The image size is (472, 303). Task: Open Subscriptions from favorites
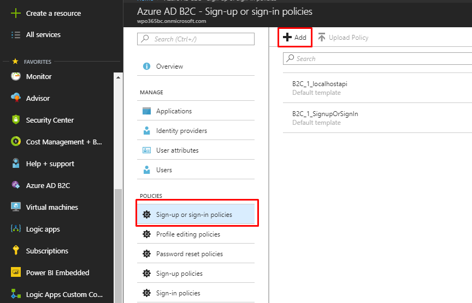coord(47,251)
